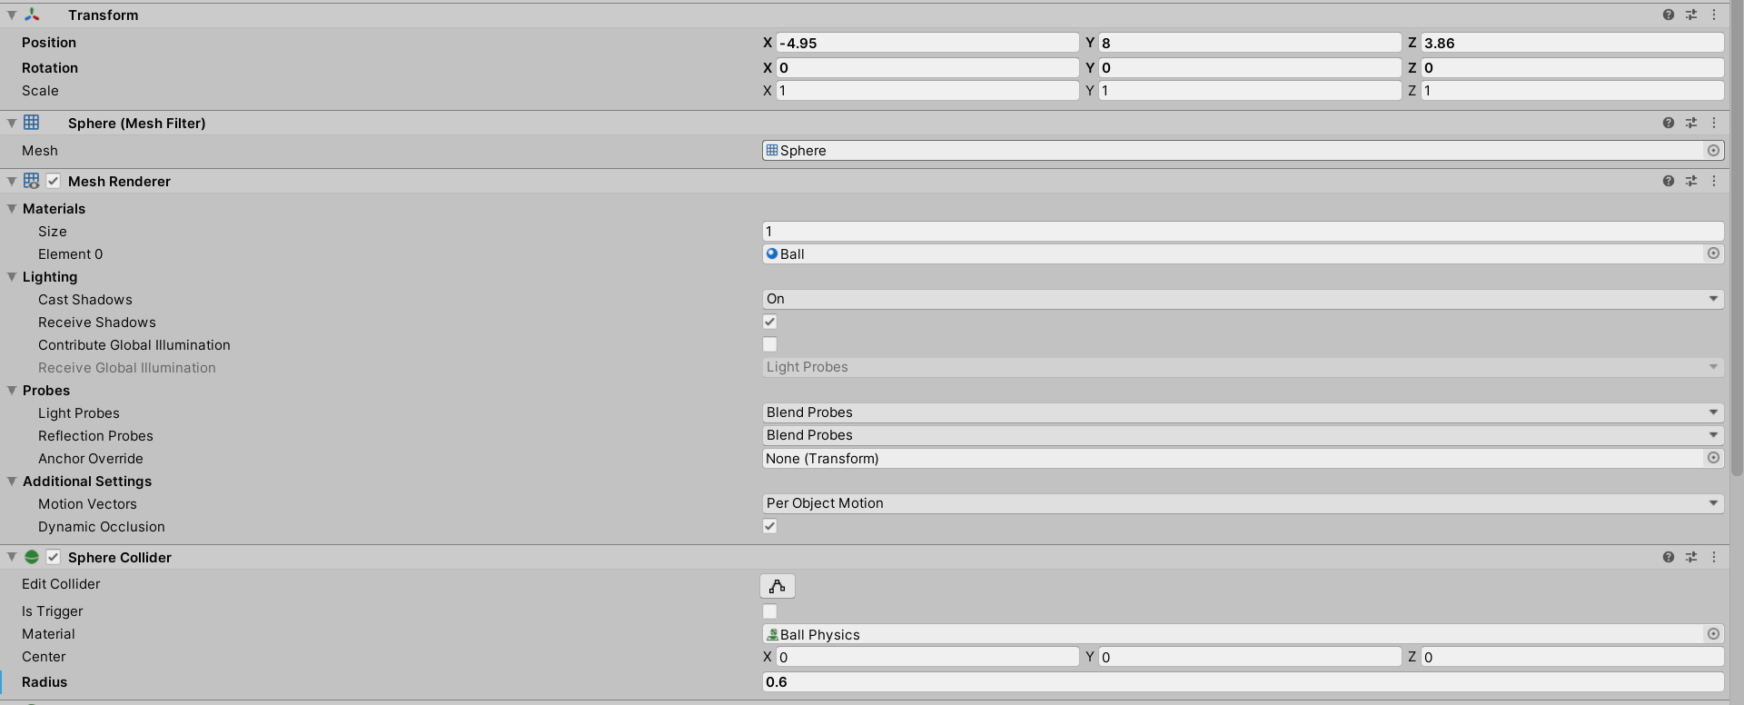Click the Mesh Filter component icon
The height and width of the screenshot is (705, 1744).
(32, 123)
